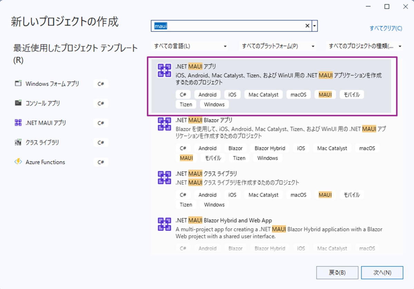This screenshot has width=414, height=289.
Task: Click the クラス ライブラリ icon in recent templates
Action: tap(18, 142)
